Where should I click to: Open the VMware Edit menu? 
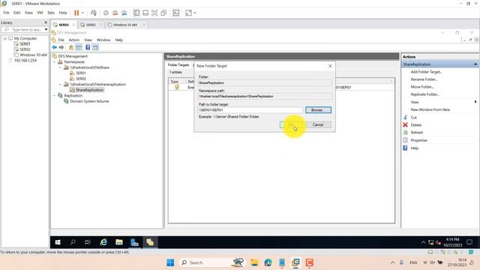pyautogui.click(x=16, y=13)
